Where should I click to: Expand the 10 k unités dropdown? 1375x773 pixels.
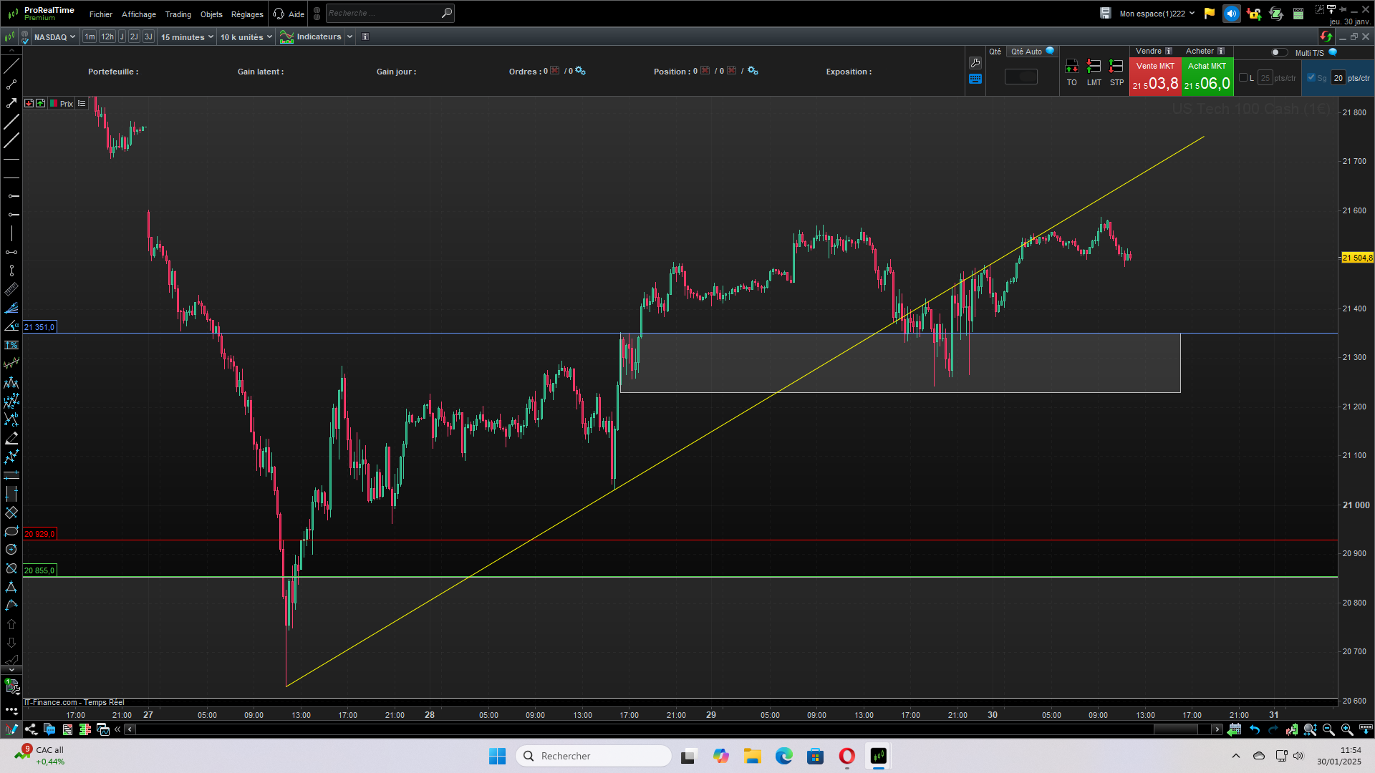[246, 37]
